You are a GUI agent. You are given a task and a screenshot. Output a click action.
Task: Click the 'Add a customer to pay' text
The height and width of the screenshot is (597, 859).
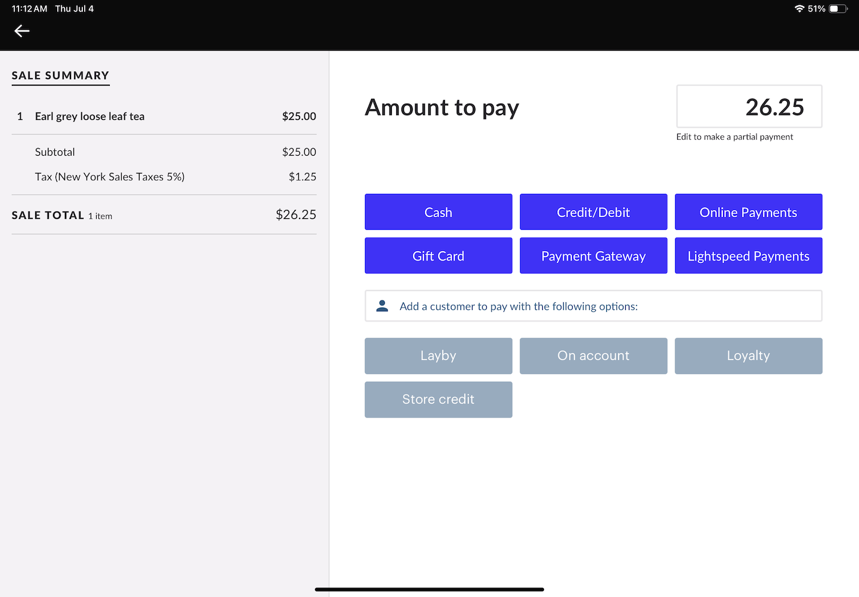(x=518, y=307)
